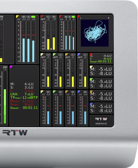This screenshot has width=138, height=168.
Task: Tap the green corner flag on the LU -5.4 meter
Action: coord(54,91)
